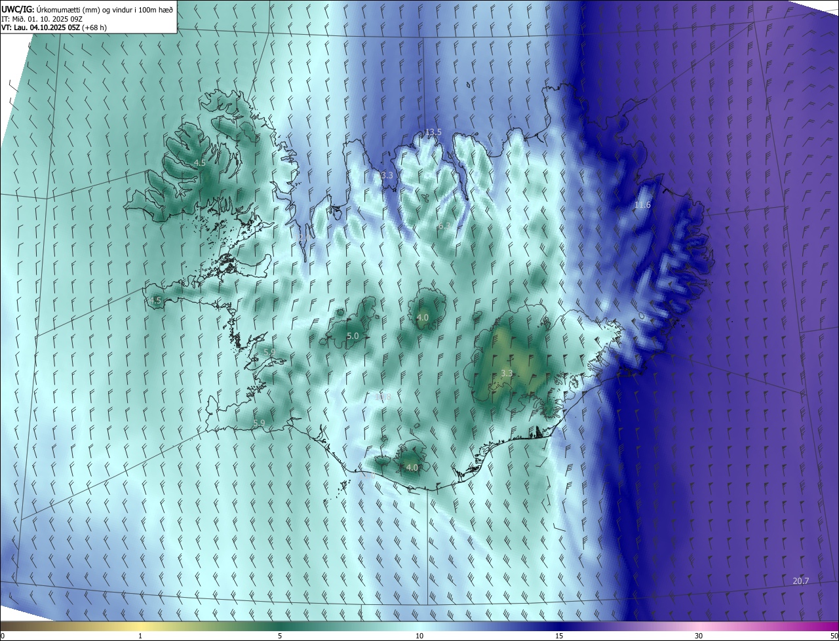
Task: Click the 6.2 value label on the map
Action: (443, 226)
